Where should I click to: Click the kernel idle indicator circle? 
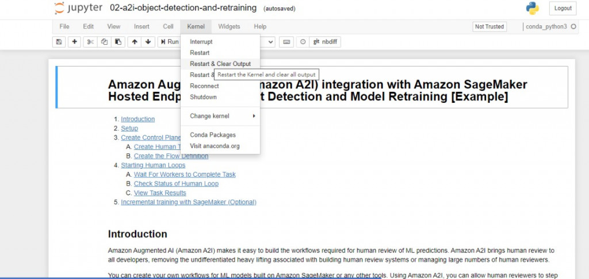click(x=573, y=26)
